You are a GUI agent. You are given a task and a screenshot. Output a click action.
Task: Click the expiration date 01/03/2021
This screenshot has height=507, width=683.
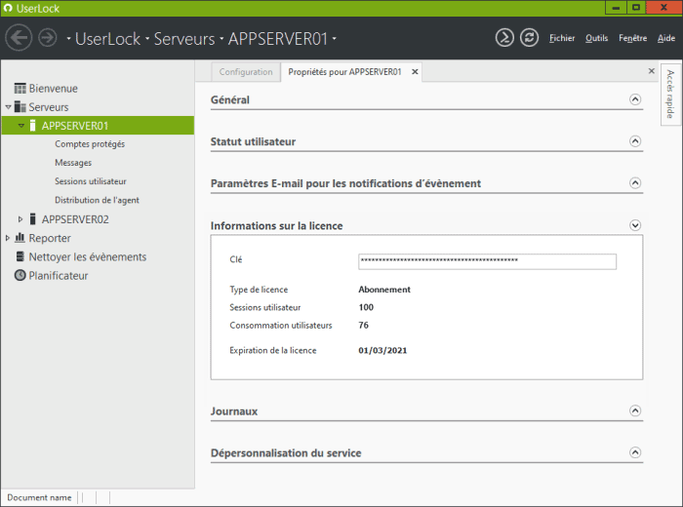[382, 350]
